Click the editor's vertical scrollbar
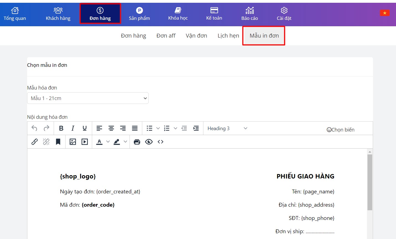396x239 pixels. point(370,182)
